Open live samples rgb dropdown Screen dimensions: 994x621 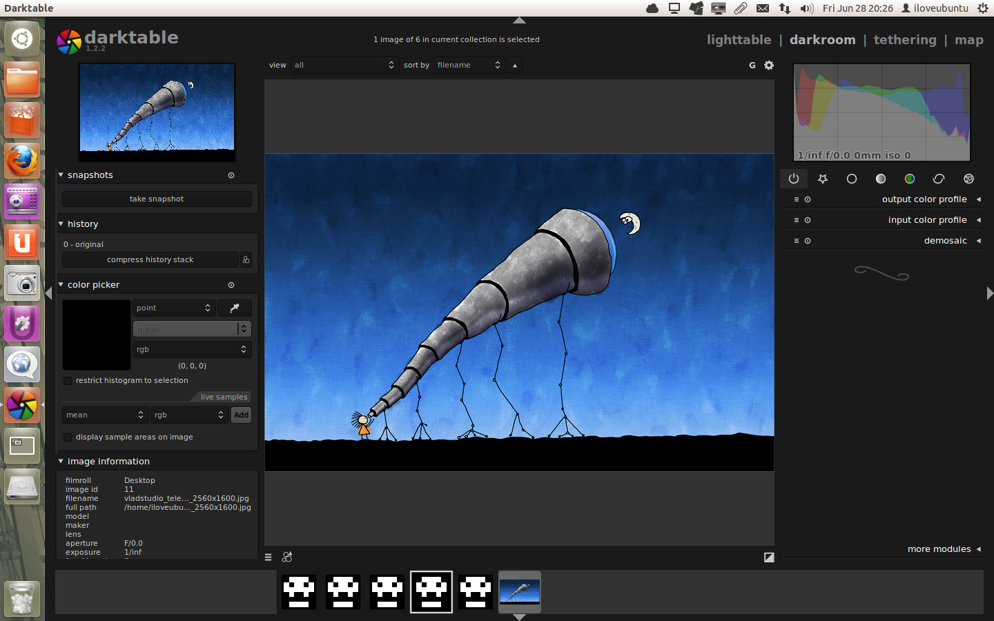(190, 415)
